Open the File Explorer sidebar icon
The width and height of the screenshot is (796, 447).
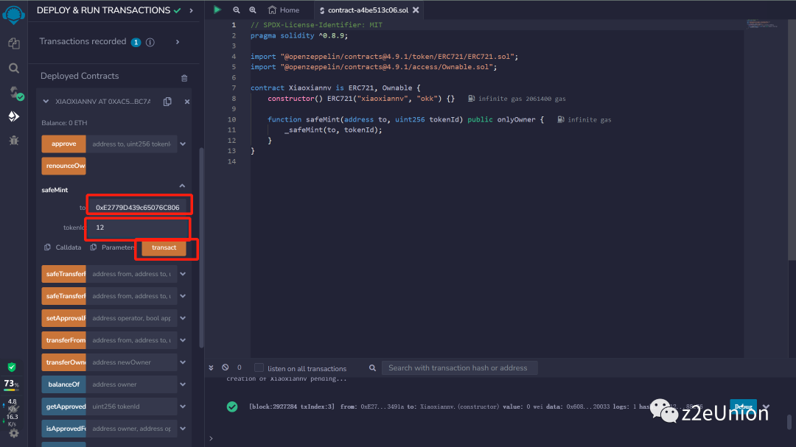pos(13,43)
